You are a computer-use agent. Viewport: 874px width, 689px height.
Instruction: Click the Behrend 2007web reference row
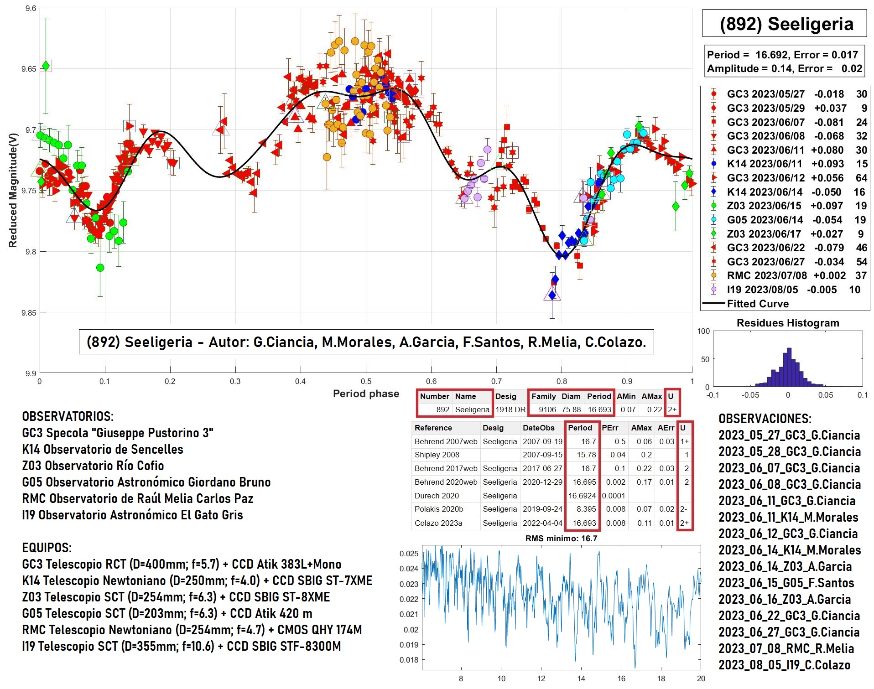tap(552, 441)
